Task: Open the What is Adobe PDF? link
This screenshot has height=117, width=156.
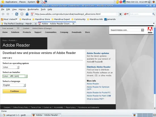Action: [95, 99]
